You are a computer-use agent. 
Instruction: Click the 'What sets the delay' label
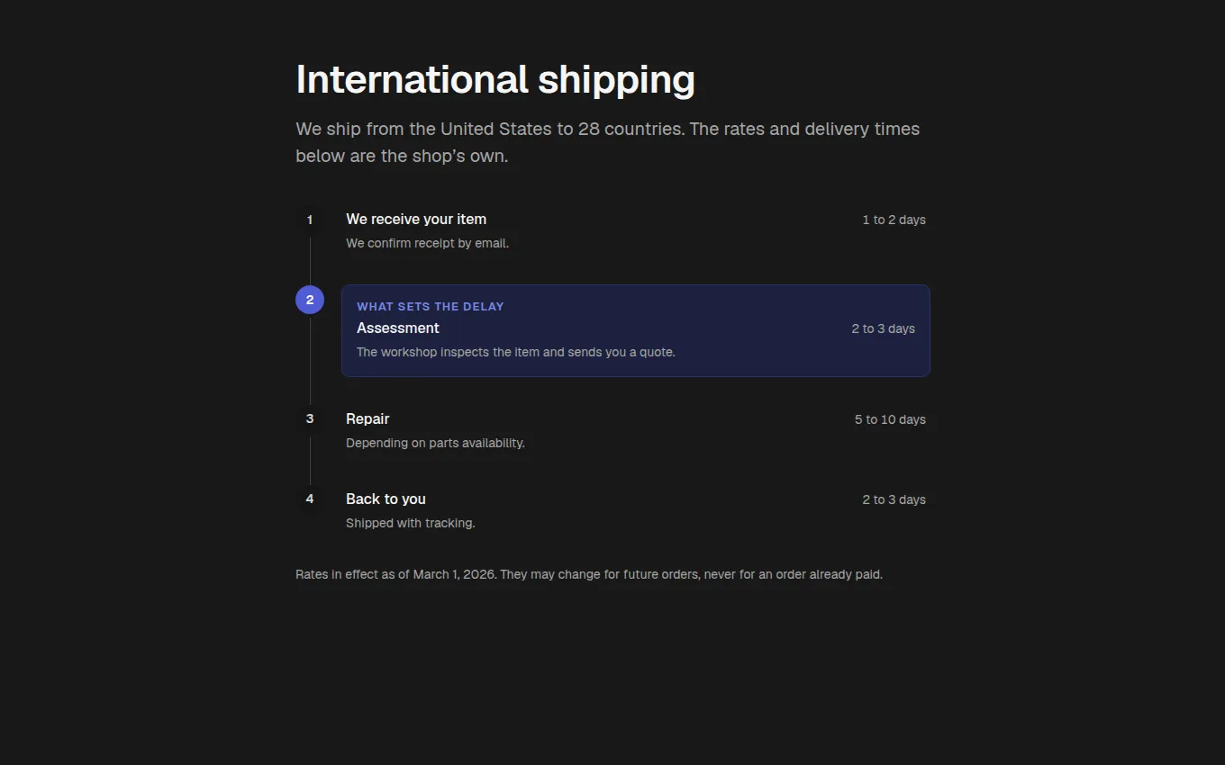tap(431, 307)
